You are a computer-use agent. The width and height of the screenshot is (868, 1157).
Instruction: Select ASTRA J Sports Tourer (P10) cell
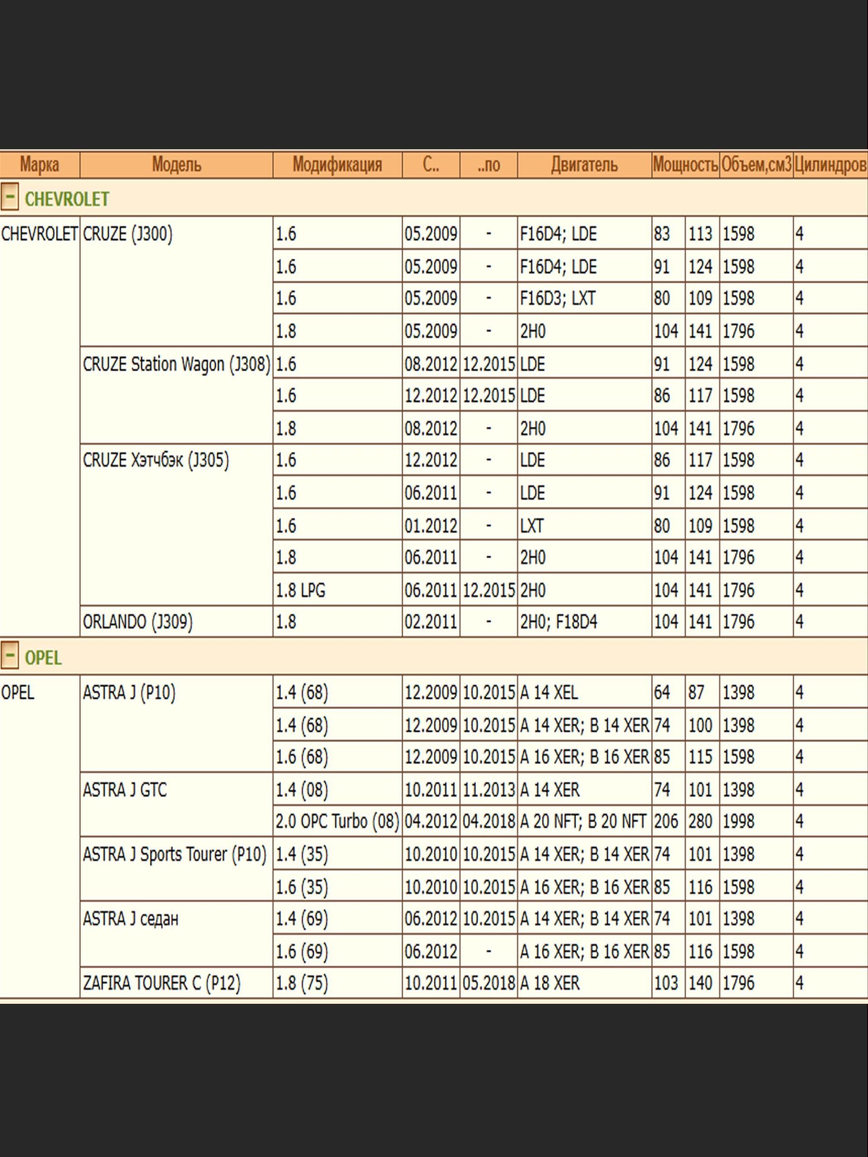pyautogui.click(x=174, y=854)
